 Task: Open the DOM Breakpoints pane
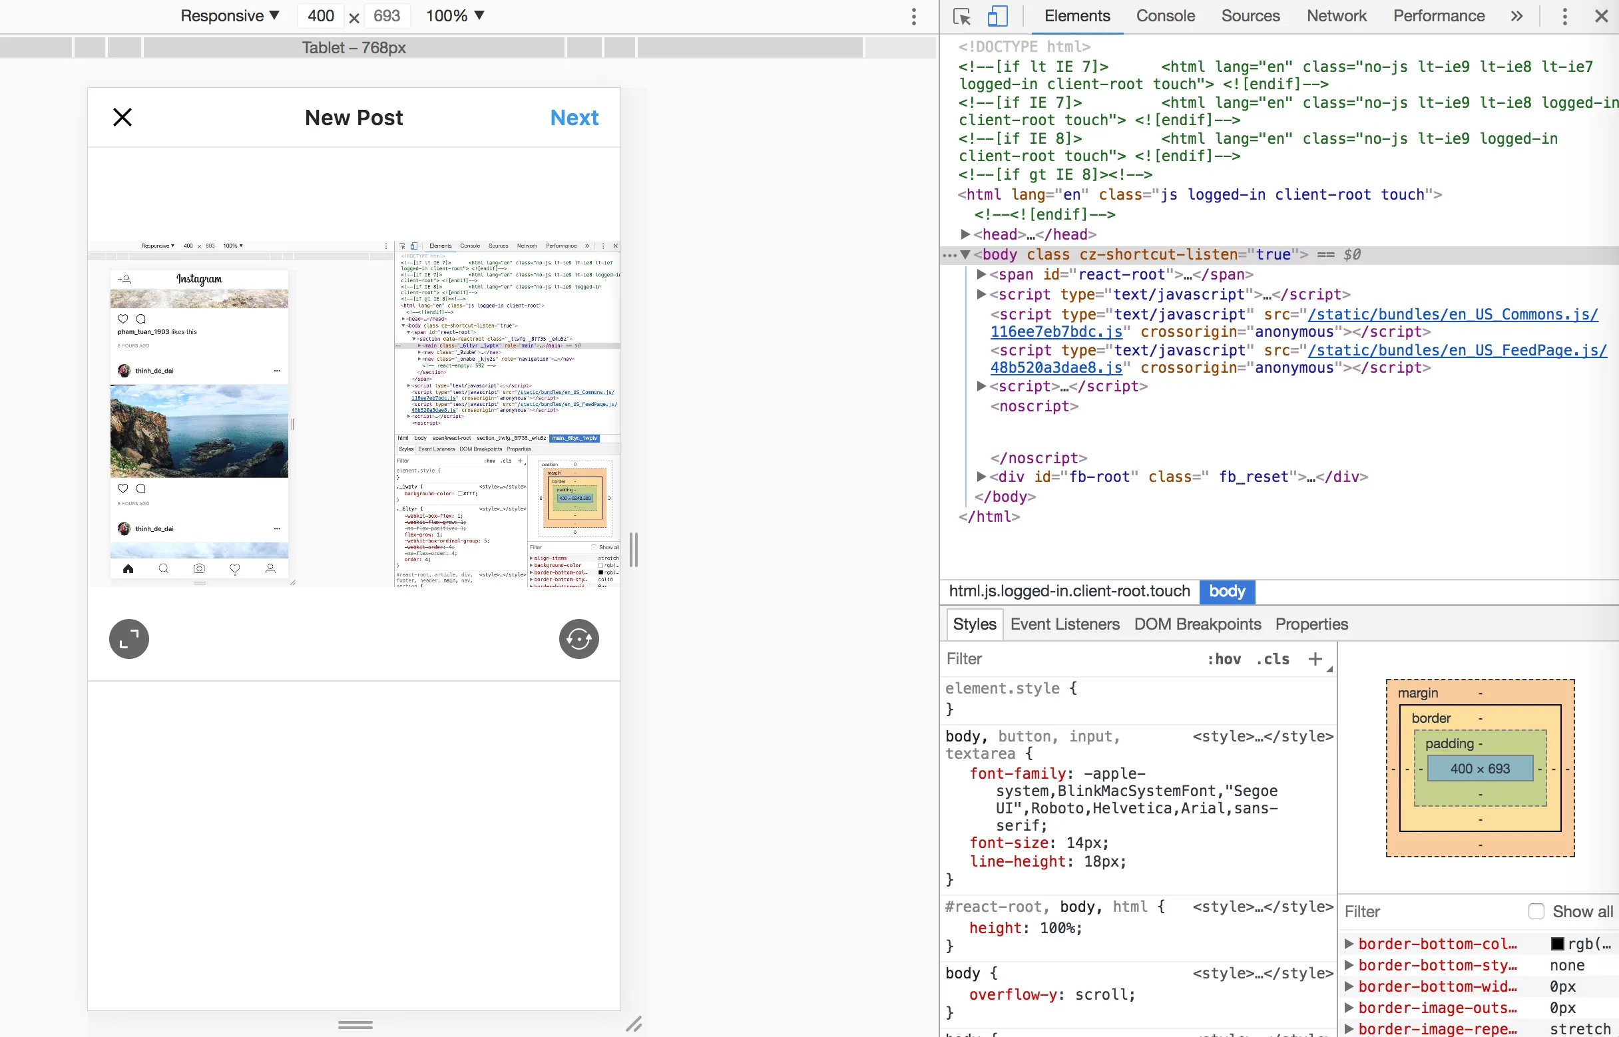(1198, 624)
